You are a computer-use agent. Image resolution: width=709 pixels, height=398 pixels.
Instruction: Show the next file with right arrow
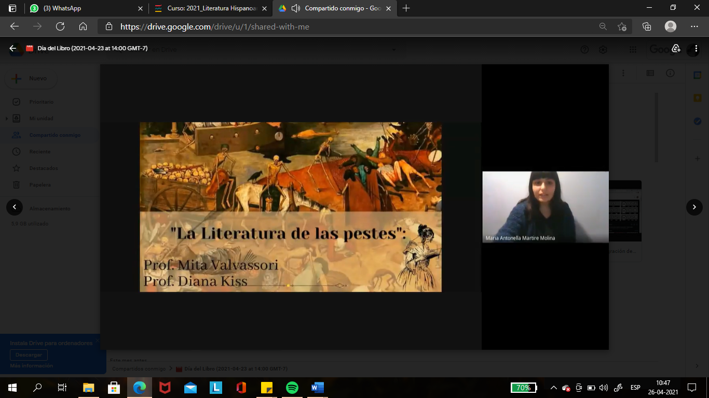(694, 207)
